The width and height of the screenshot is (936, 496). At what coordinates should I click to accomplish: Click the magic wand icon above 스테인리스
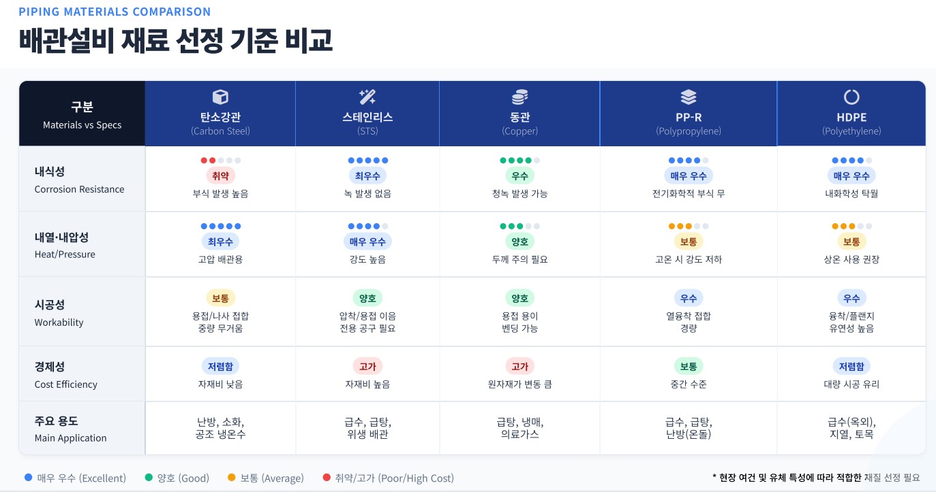[367, 97]
